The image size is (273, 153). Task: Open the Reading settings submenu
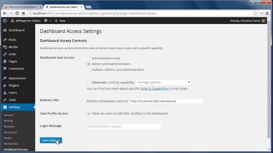[9, 127]
